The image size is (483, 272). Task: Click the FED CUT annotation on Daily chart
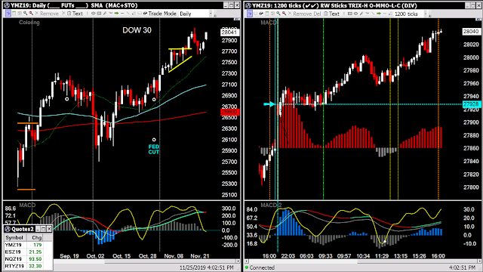tap(154, 150)
